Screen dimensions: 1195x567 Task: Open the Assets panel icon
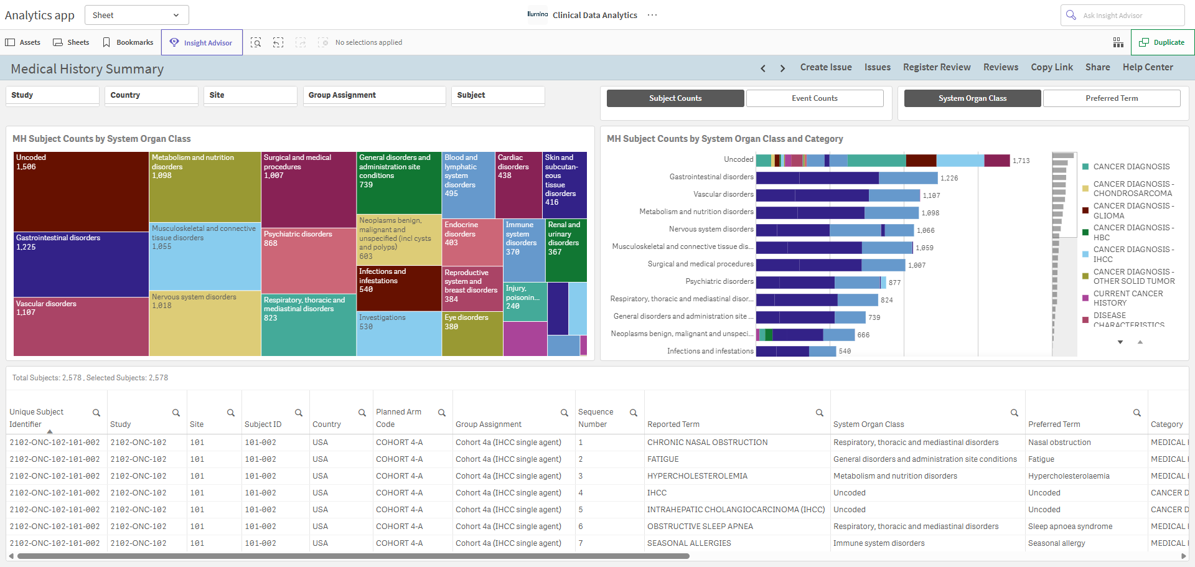pos(10,42)
